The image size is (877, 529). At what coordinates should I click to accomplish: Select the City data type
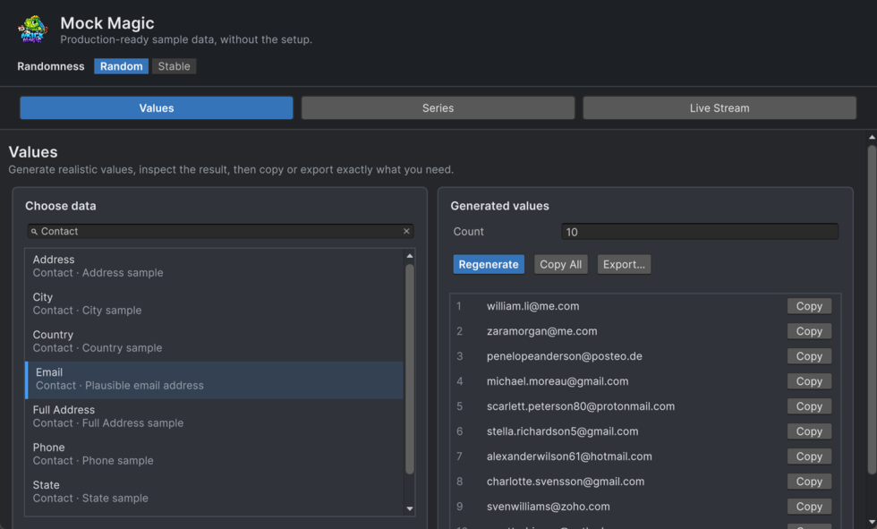214,303
